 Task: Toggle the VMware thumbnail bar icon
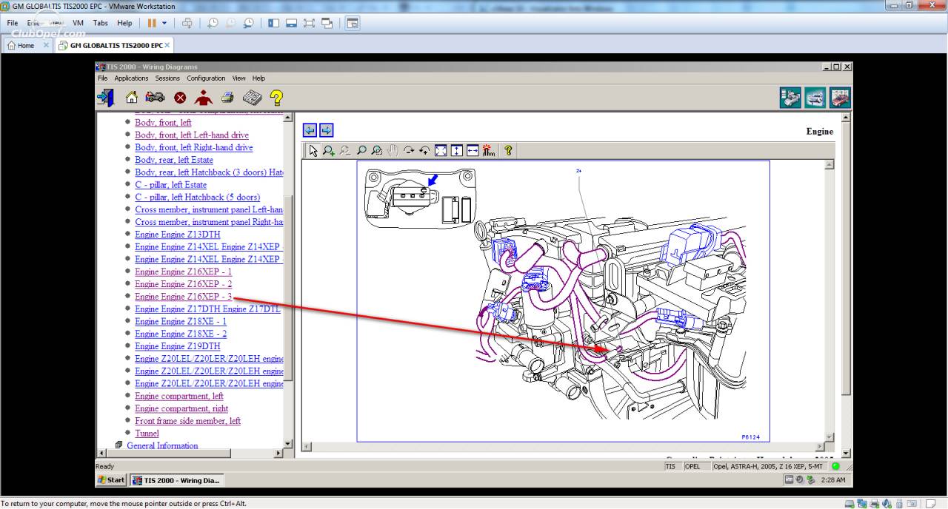click(x=291, y=23)
